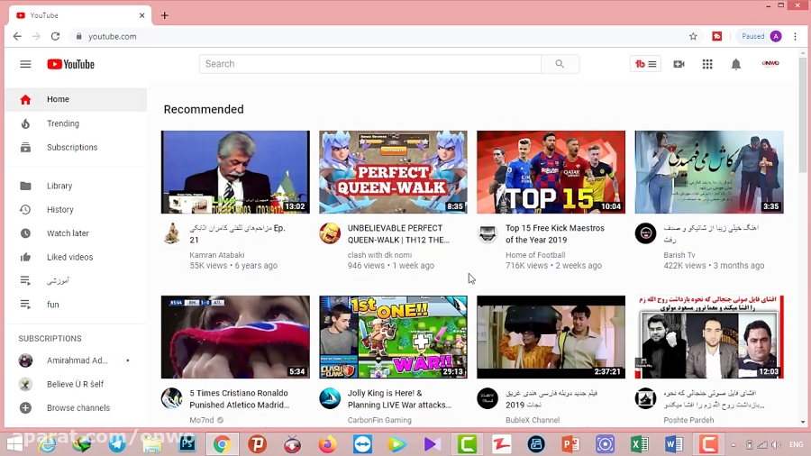Click Browse channels

[76, 408]
